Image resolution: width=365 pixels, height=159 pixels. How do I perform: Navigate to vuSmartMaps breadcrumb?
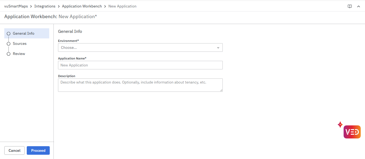tap(16, 6)
